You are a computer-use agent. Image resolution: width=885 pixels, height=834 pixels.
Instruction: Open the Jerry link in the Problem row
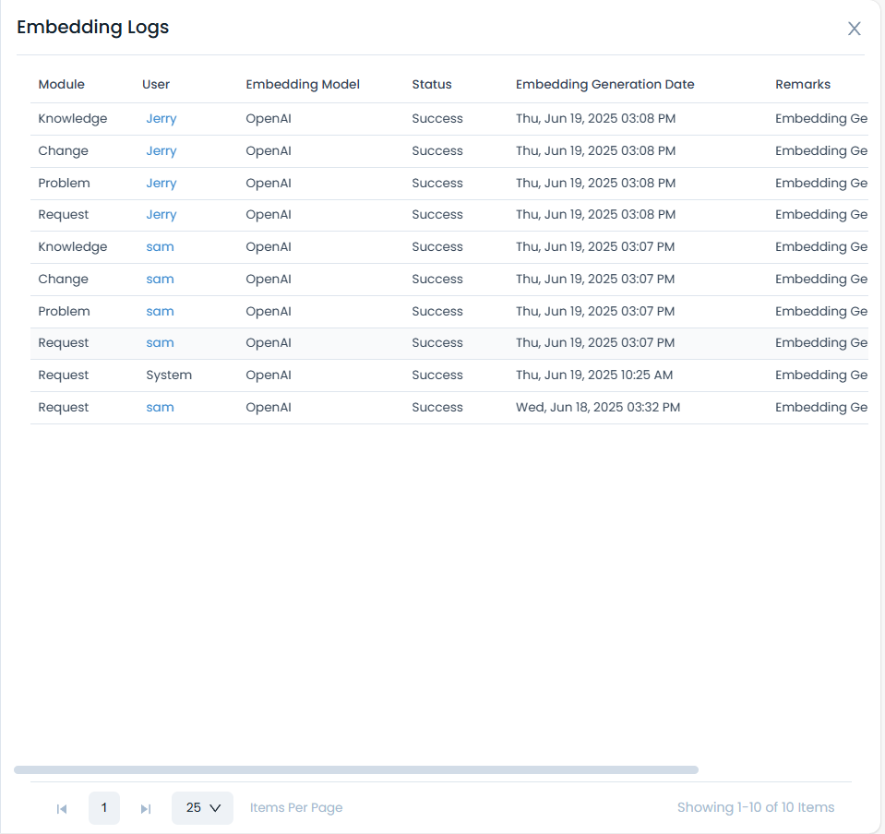coord(161,184)
